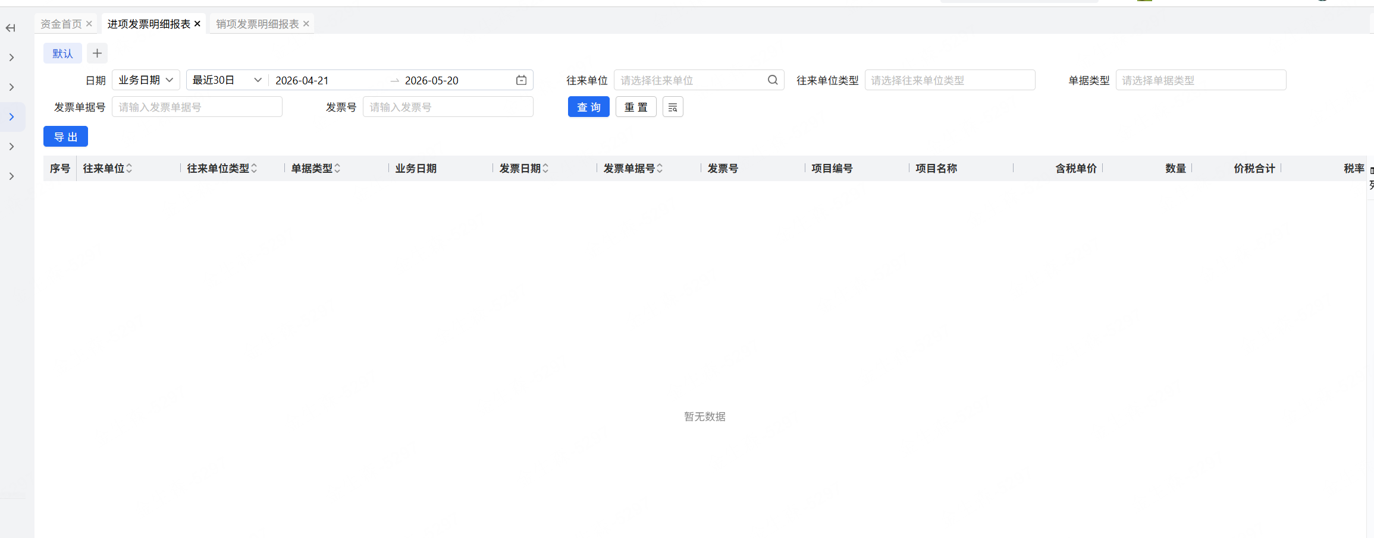Close the 销项发票明细报表 tab
Viewport: 1374px width, 538px height.
click(x=306, y=24)
